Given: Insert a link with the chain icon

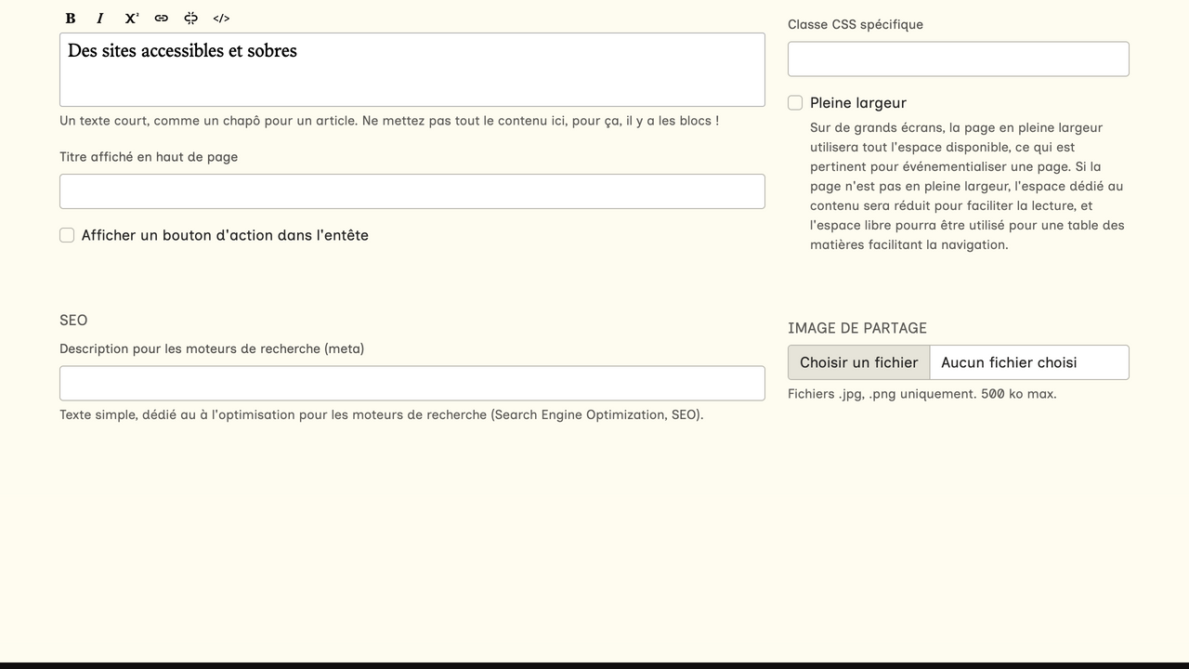Looking at the screenshot, I should click(162, 19).
